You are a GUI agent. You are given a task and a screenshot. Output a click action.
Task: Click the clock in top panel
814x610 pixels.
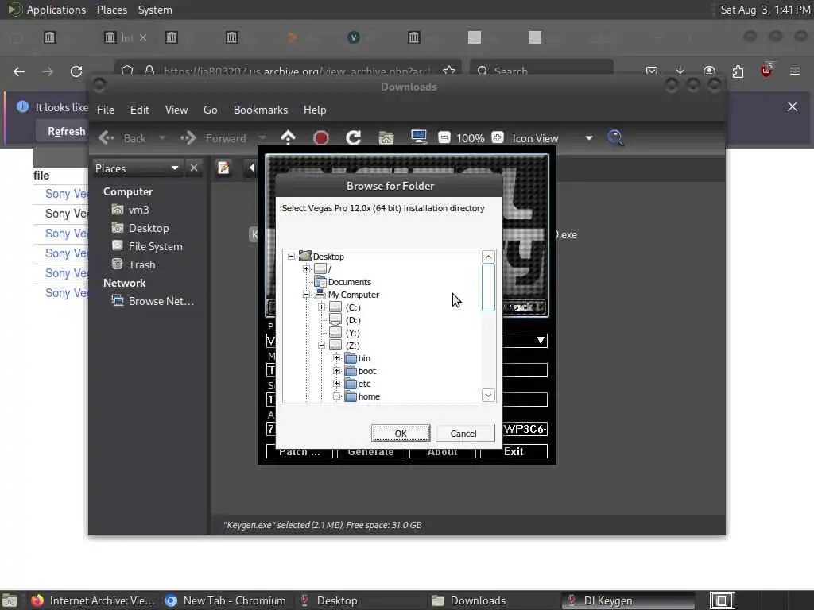tap(766, 10)
